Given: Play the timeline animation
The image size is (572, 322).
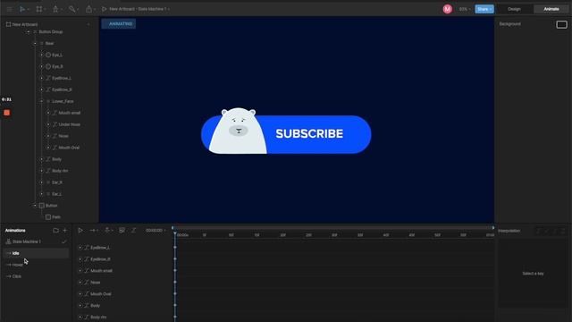Looking at the screenshot, I should [80, 231].
